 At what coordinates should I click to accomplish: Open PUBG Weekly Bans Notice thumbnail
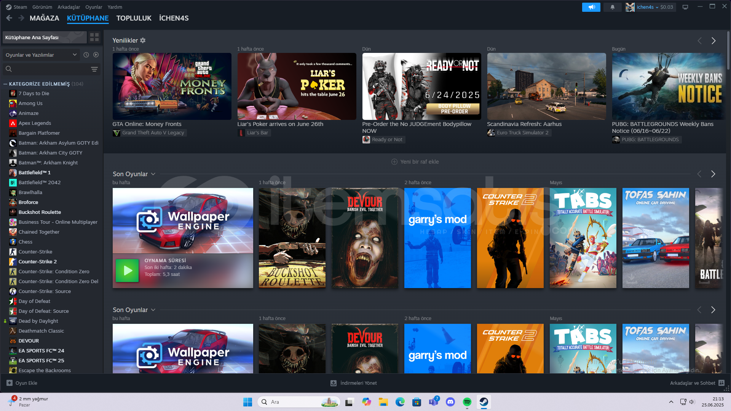(668, 86)
